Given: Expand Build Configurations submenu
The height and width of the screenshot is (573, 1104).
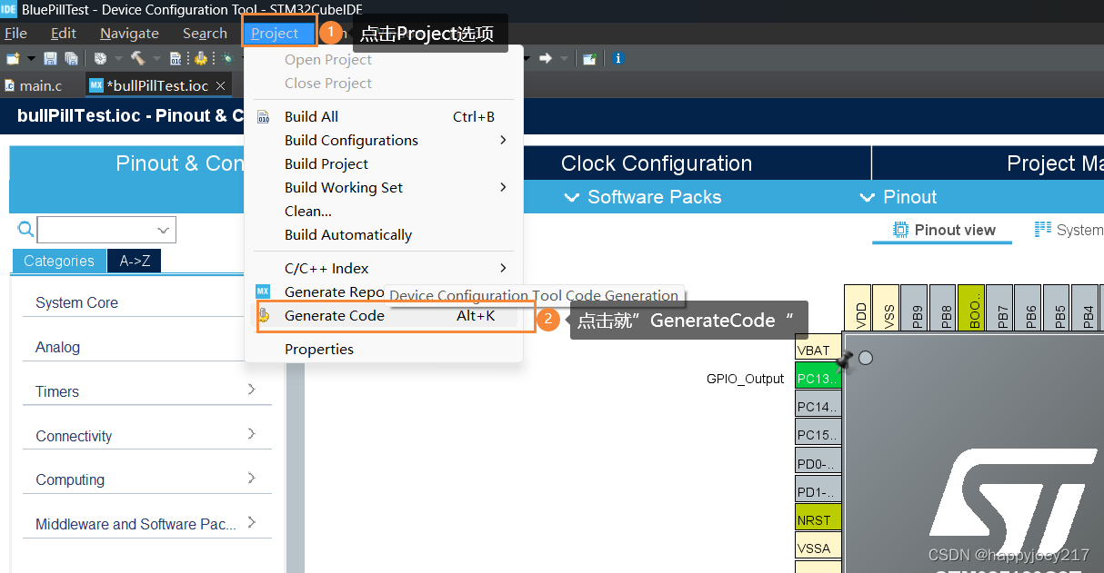Looking at the screenshot, I should [384, 140].
